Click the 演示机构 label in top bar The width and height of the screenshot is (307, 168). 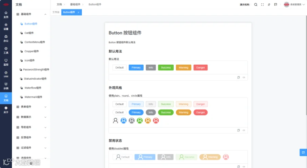click(245, 5)
